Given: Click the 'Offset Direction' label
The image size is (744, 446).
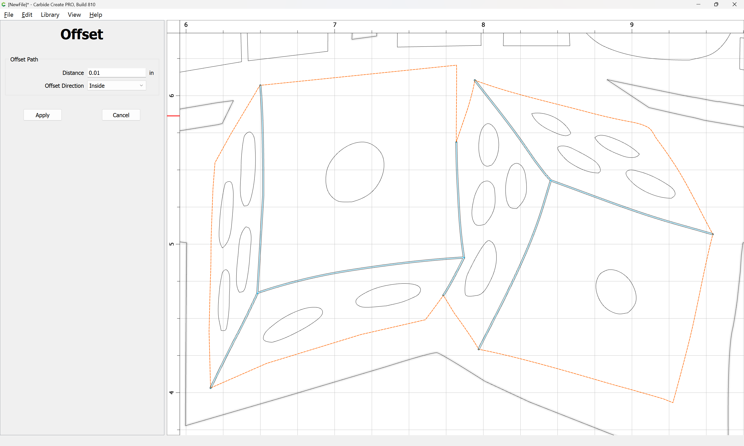Looking at the screenshot, I should (64, 86).
